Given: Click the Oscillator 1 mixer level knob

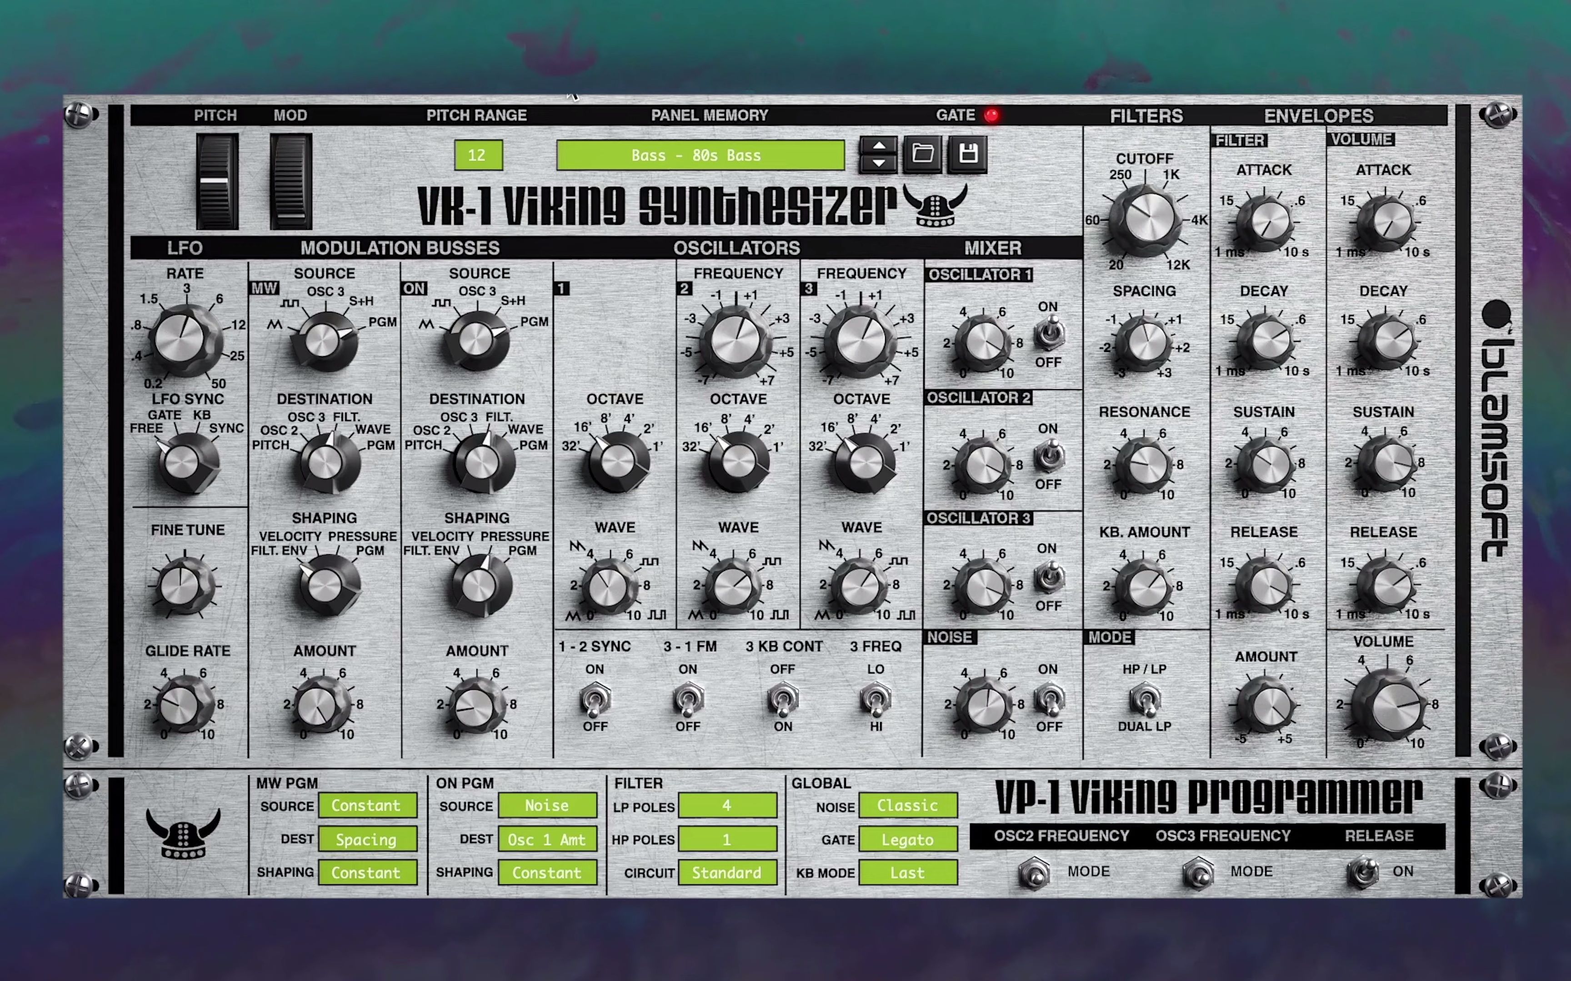Looking at the screenshot, I should [x=983, y=343].
